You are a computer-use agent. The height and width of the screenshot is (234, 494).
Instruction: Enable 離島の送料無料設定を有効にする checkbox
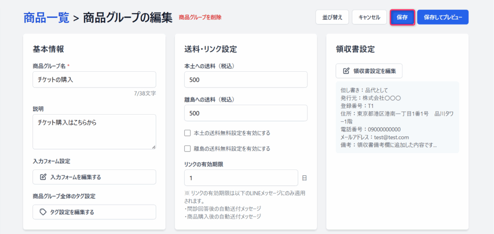coord(188,149)
